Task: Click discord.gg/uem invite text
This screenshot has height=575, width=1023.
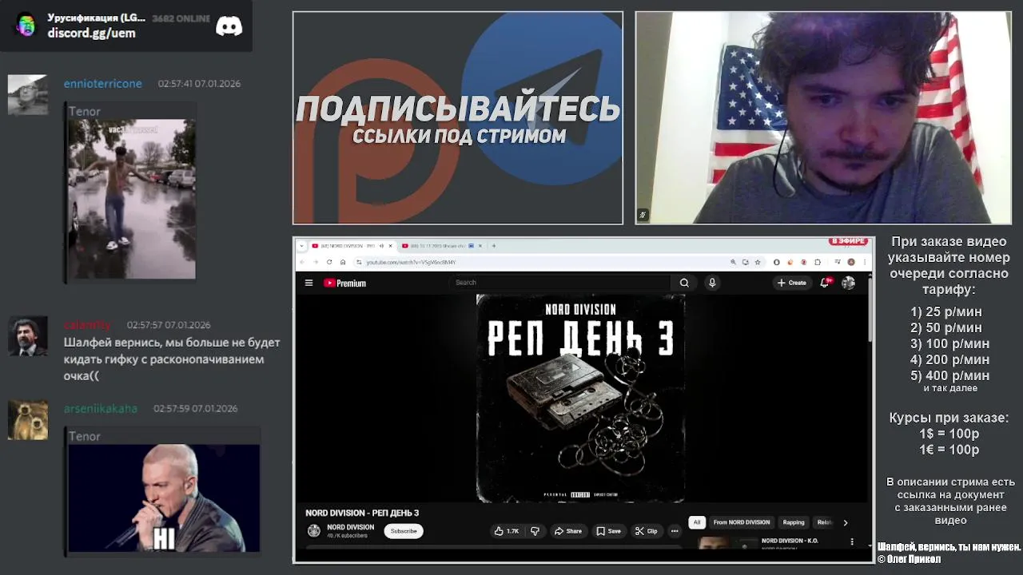Action: pyautogui.click(x=91, y=33)
